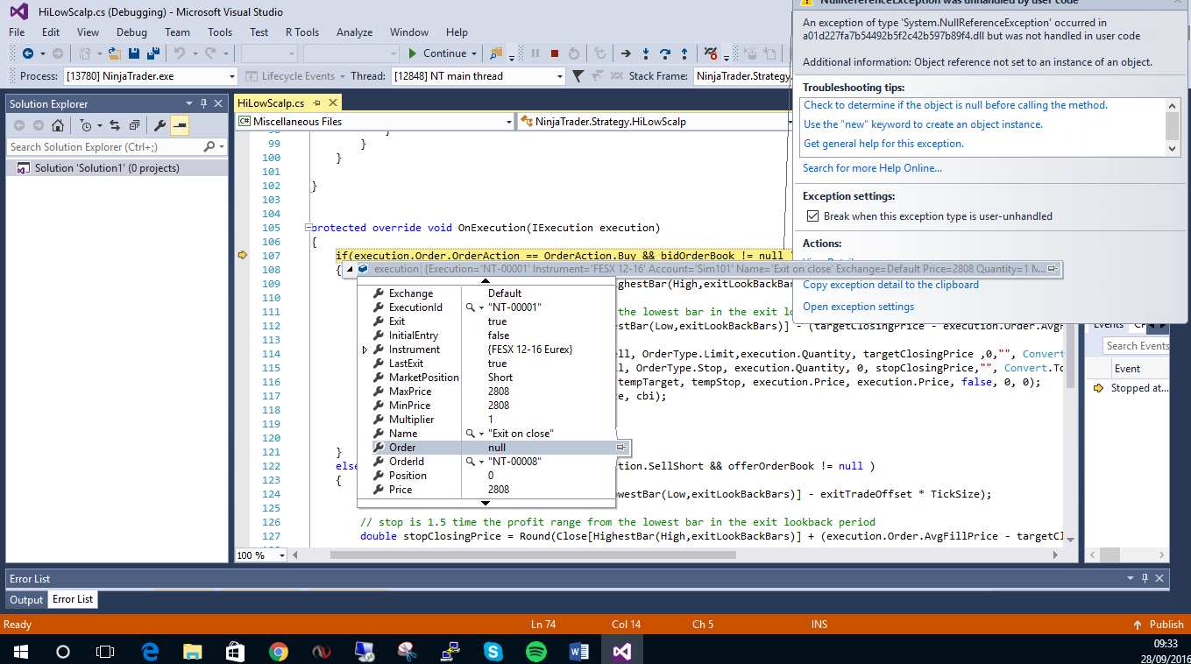This screenshot has width=1191, height=664.
Task: Toggle Break when exception type is user-unhandled
Action: [x=812, y=216]
